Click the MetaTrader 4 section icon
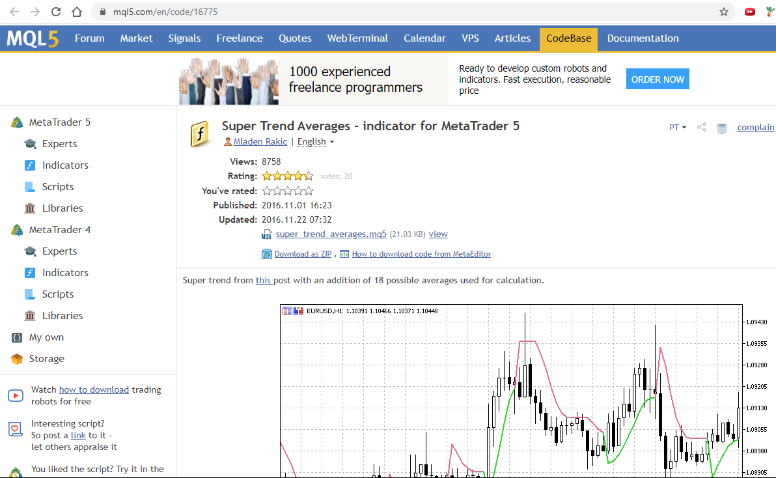 click(x=17, y=230)
